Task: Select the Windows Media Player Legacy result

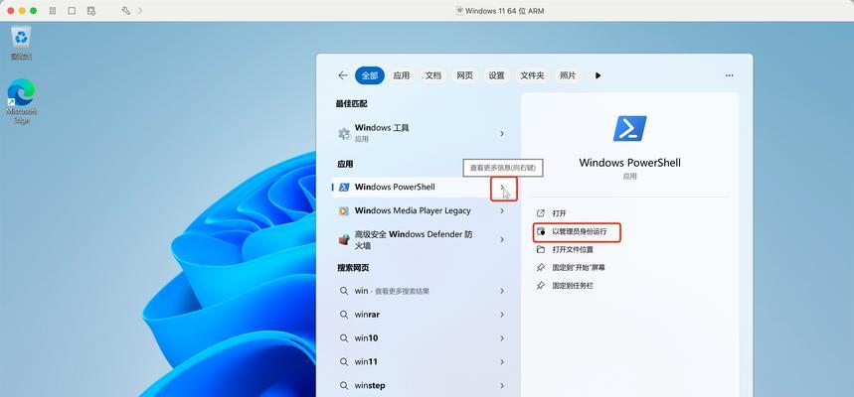Action: (x=413, y=210)
